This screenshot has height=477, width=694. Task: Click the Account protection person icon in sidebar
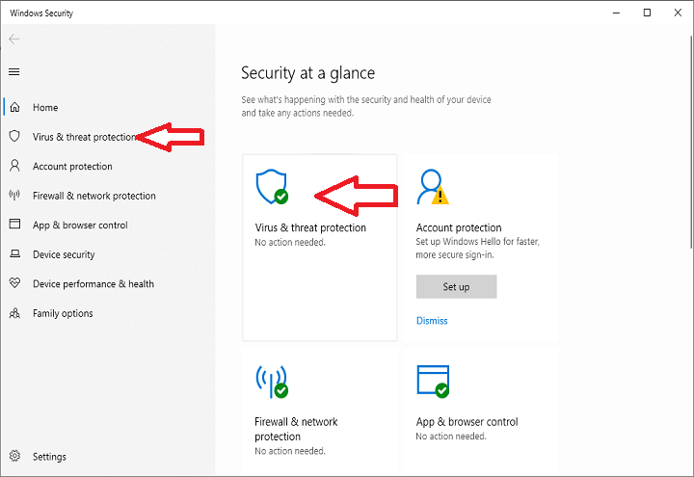(14, 166)
